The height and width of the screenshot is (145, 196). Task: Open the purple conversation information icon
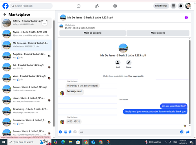point(186,18)
